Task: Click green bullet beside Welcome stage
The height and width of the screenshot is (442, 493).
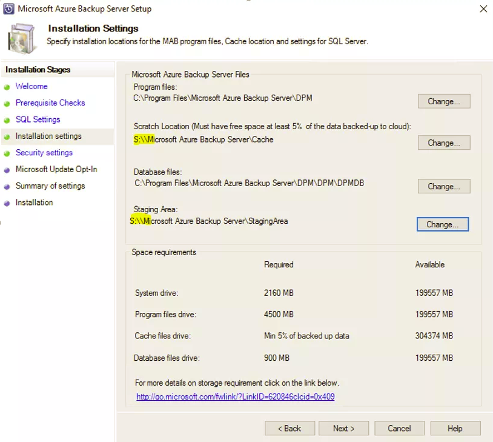Action: (7, 87)
